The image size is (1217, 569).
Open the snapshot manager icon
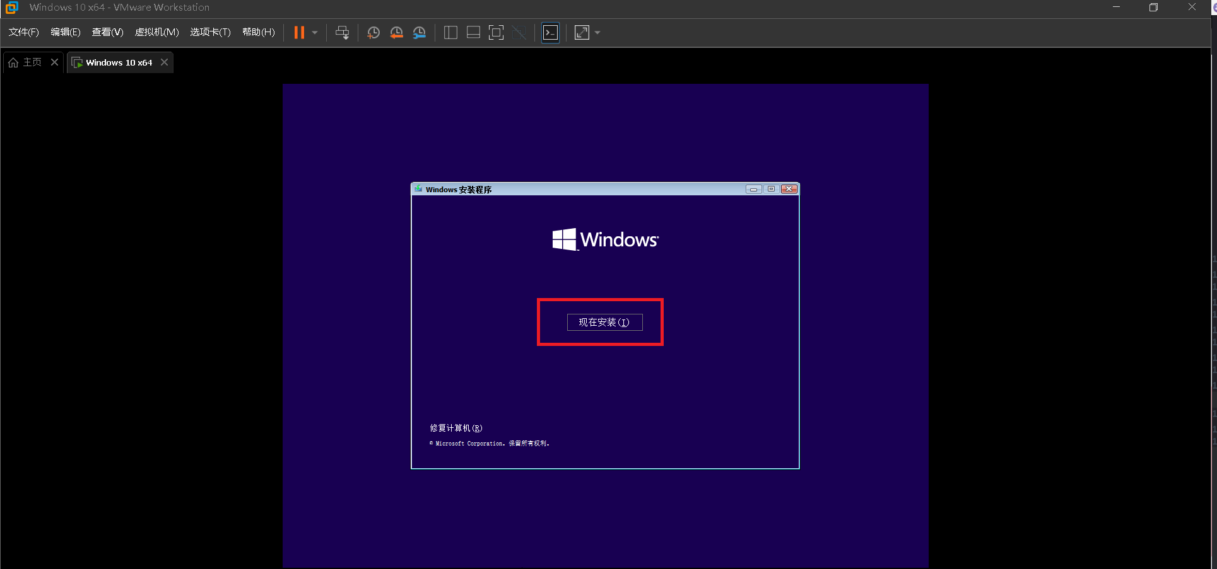point(419,33)
